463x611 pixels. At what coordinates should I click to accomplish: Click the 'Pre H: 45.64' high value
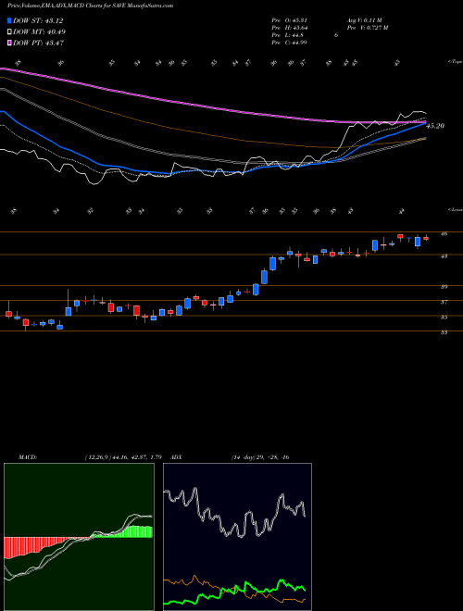(290, 28)
